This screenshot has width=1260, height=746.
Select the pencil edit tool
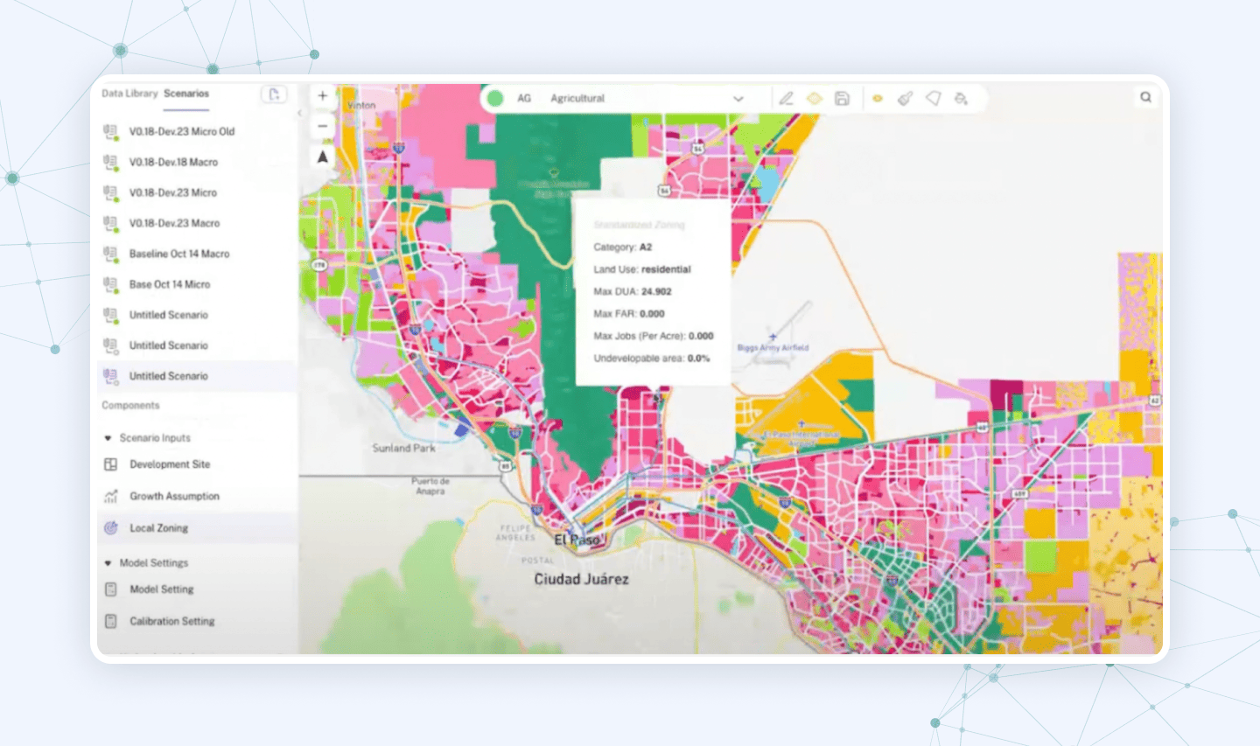click(786, 99)
